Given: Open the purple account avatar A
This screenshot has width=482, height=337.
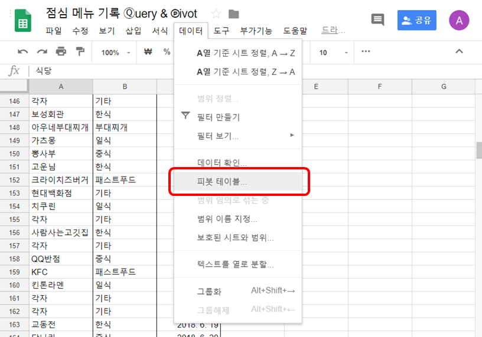Looking at the screenshot, I should click(459, 20).
